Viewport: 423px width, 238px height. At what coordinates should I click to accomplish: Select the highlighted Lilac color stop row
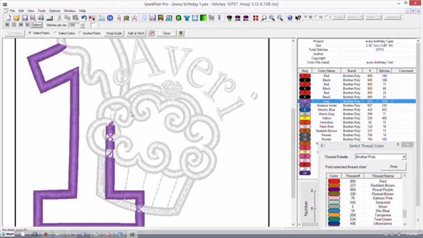pos(357,101)
